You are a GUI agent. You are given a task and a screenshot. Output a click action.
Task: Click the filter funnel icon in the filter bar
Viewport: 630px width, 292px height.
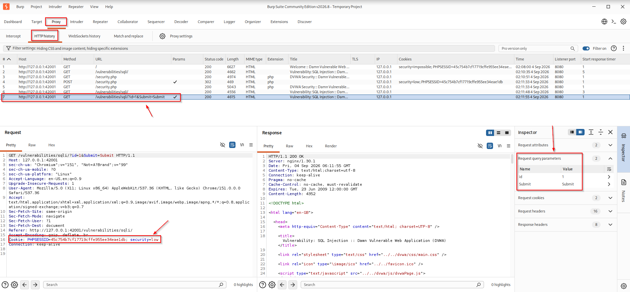9,48
